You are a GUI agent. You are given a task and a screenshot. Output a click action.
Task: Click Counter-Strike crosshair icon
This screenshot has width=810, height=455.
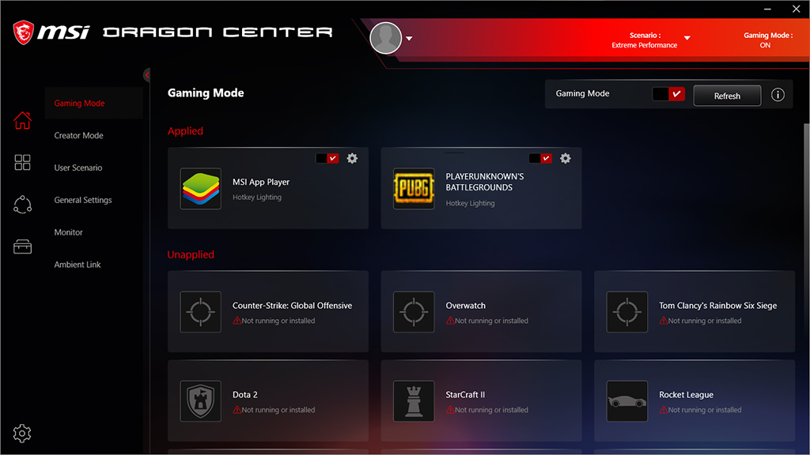pyautogui.click(x=200, y=312)
